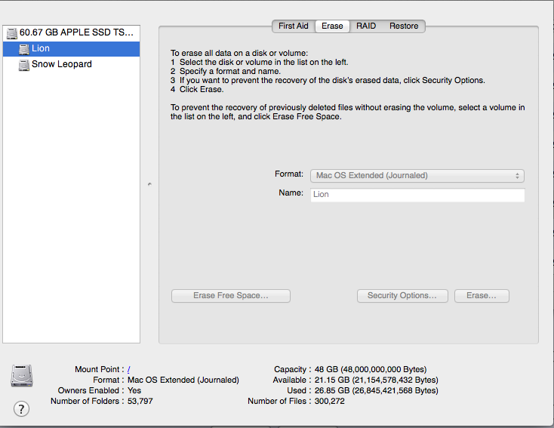Open the Format dropdown menu
This screenshot has width=554, height=428.
coord(417,176)
